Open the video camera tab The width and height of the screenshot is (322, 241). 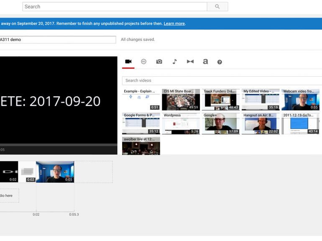pyautogui.click(x=128, y=62)
